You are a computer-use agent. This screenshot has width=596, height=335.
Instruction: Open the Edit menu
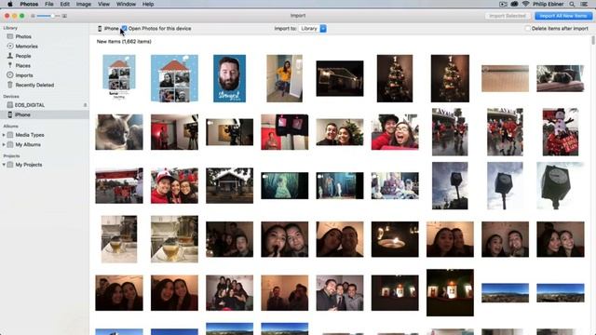click(64, 4)
